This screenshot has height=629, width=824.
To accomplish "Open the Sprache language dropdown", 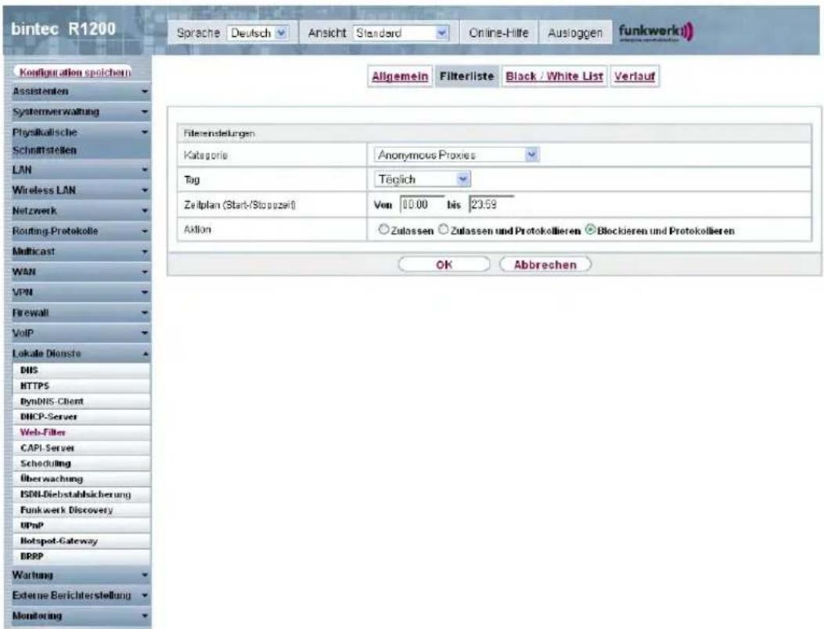I will [258, 33].
